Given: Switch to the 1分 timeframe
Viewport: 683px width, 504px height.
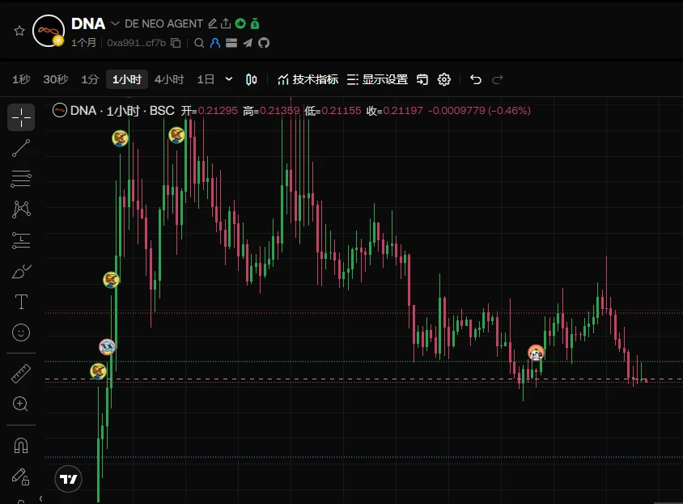Looking at the screenshot, I should point(90,79).
